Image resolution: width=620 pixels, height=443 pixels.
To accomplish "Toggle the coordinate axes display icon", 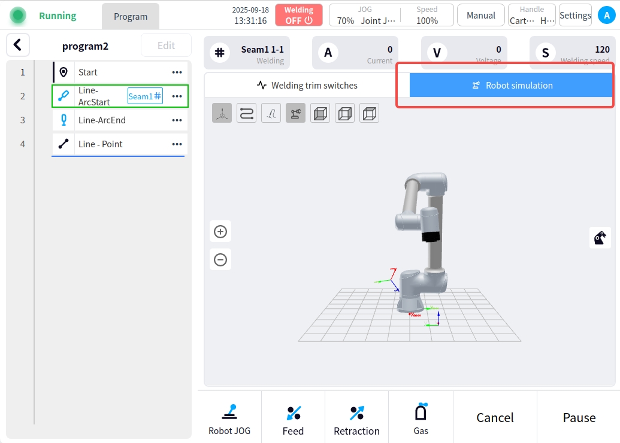I will point(222,113).
